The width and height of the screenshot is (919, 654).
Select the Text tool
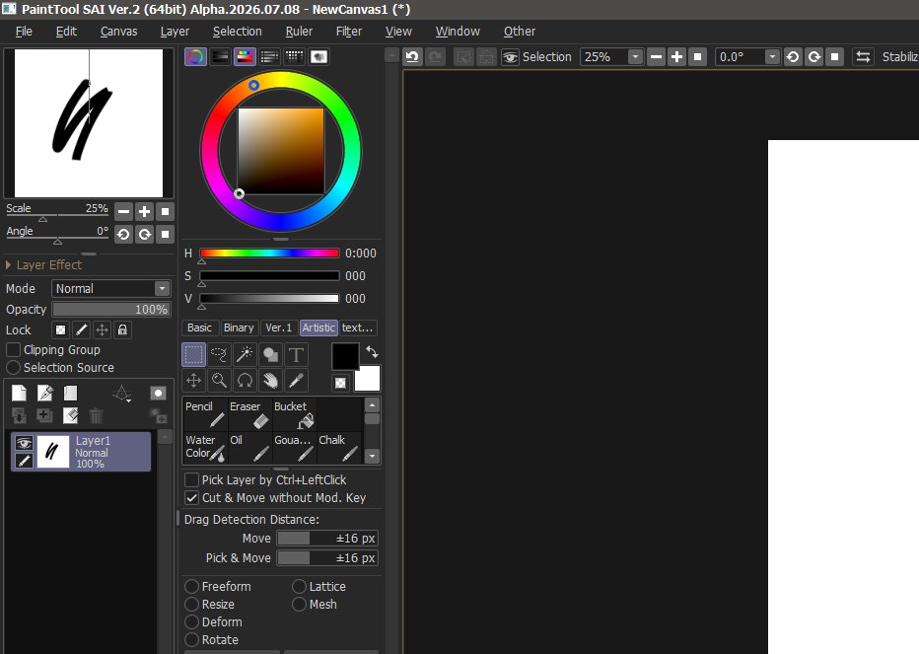pyautogui.click(x=296, y=355)
